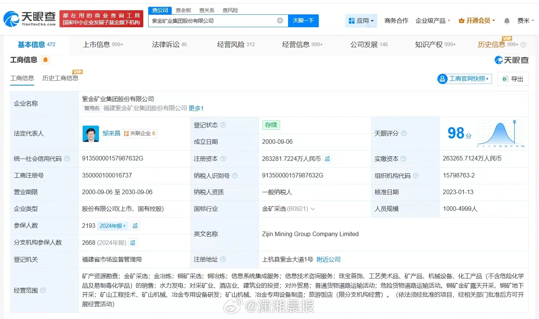This screenshot has width=539, height=319.
Task: Select the 人员规模 value 1000-4999人
Action: click(460, 209)
